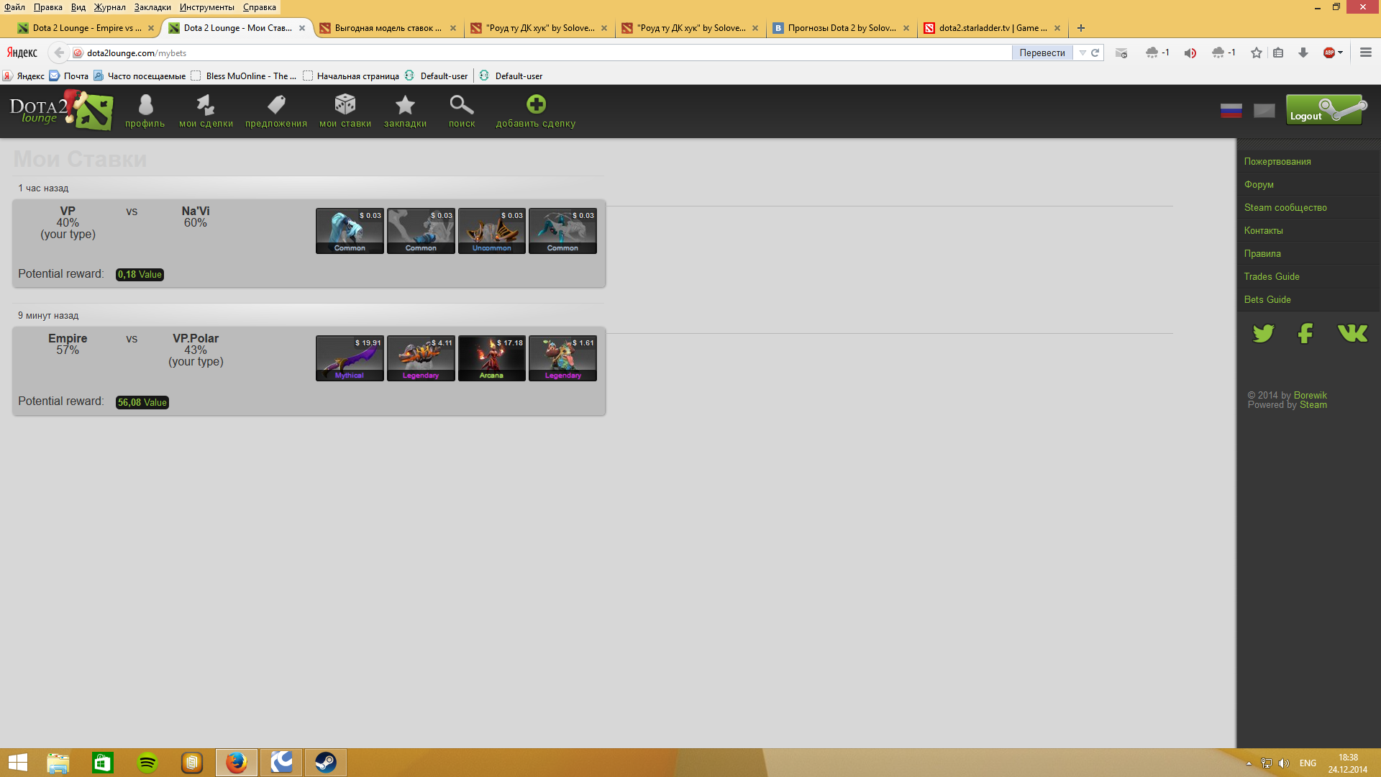Open Форум sidebar link

[1259, 184]
